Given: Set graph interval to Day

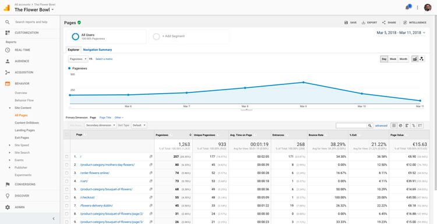Looking at the screenshot, I should tap(384, 59).
